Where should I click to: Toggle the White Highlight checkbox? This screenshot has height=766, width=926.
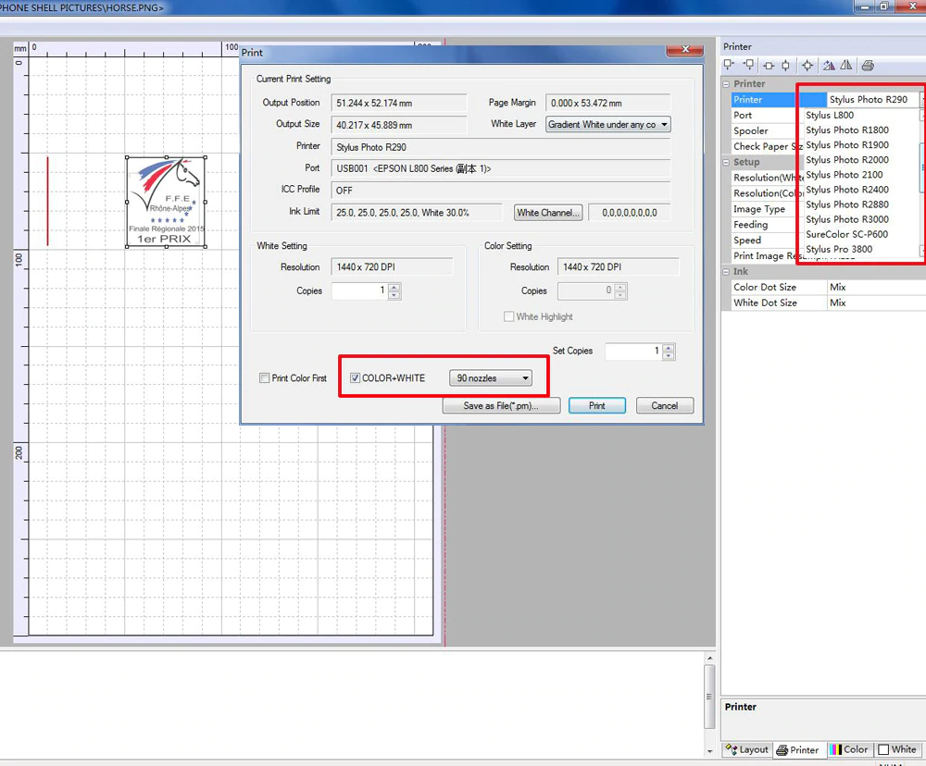(508, 316)
